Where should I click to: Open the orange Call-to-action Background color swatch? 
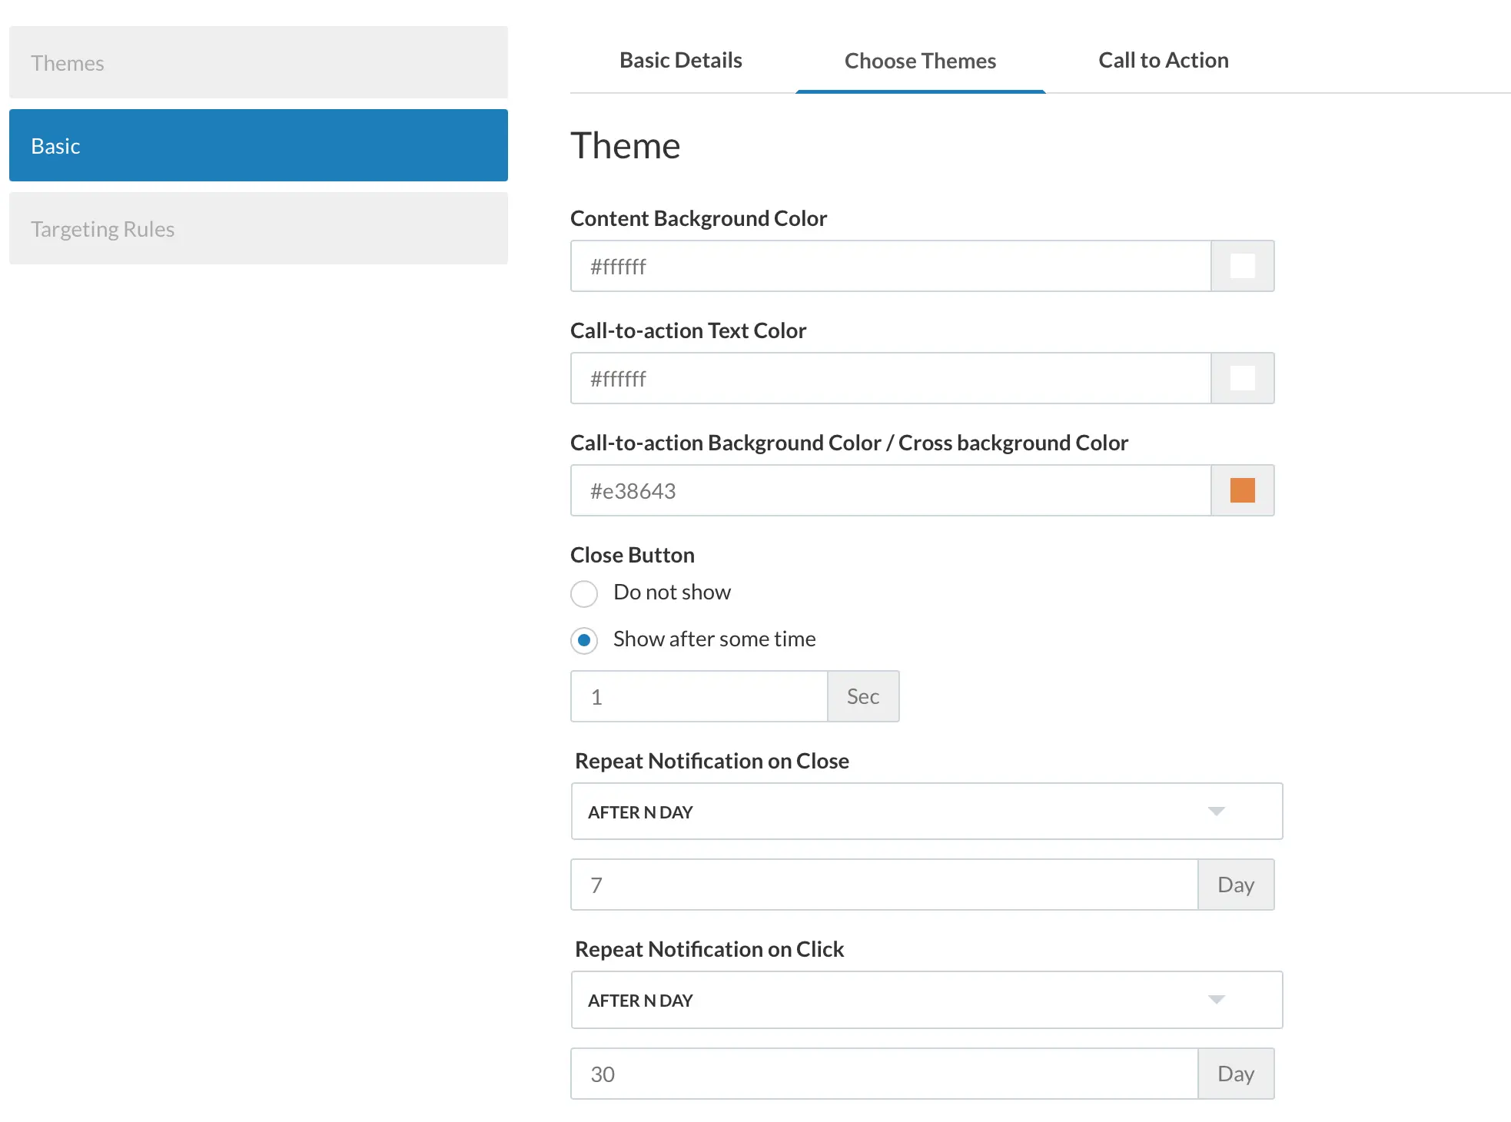[1242, 490]
